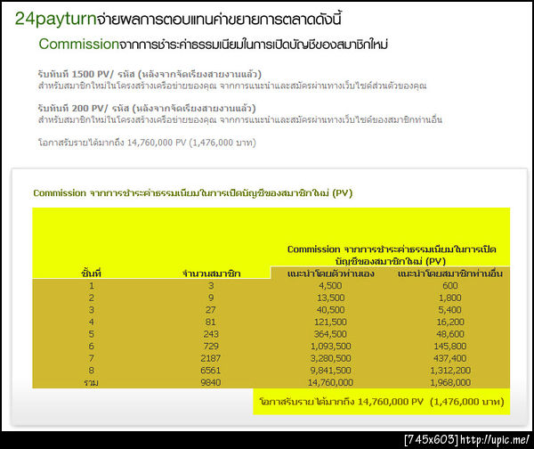Click the '5,400' value in level 3 row
Screen dimensions: 534x449
pos(449,310)
